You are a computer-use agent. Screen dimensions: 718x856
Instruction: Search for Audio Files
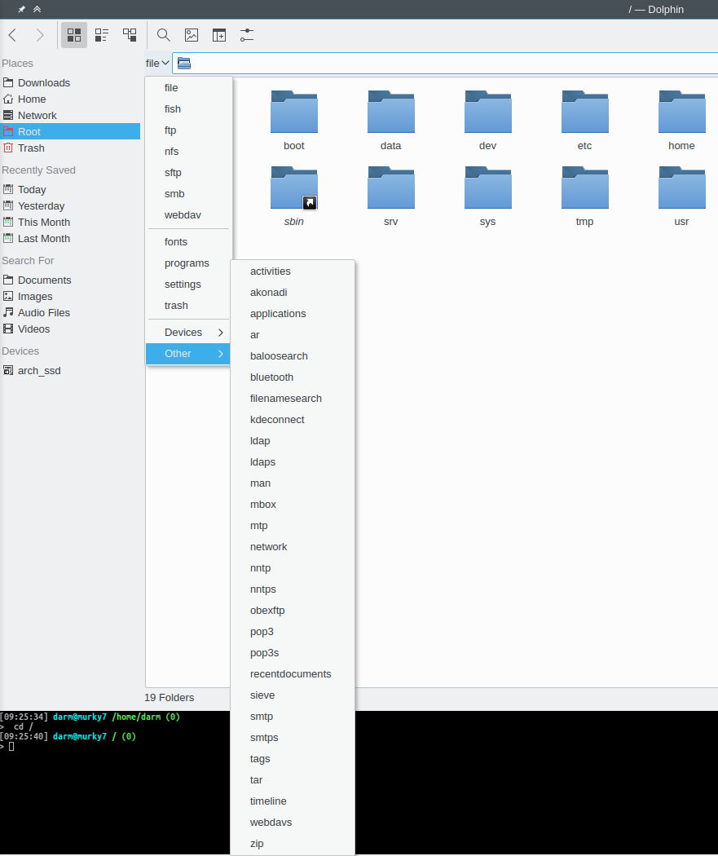point(70,313)
